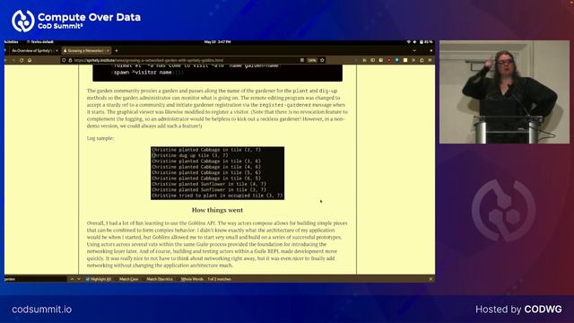Close the 'An Overview of Spritely' tab
The image size is (574, 323).
tap(57, 50)
